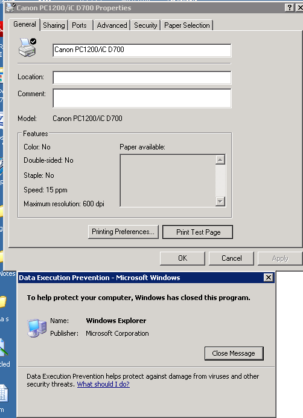This screenshot has height=418, width=303.
Task: Click the 'Double-sided: No' text
Action: tap(48, 160)
